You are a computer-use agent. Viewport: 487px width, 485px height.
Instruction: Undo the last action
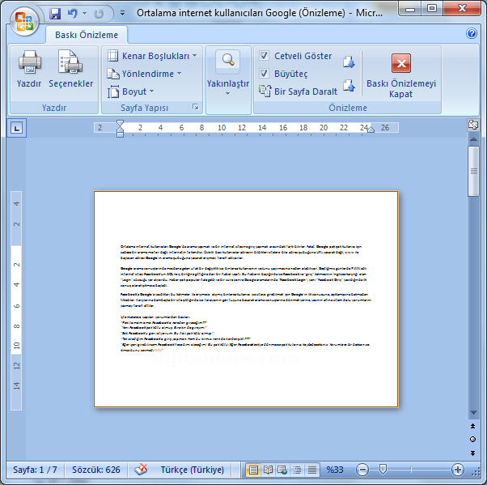[72, 14]
